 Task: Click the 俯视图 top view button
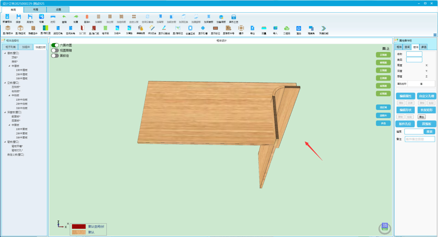tap(383, 63)
